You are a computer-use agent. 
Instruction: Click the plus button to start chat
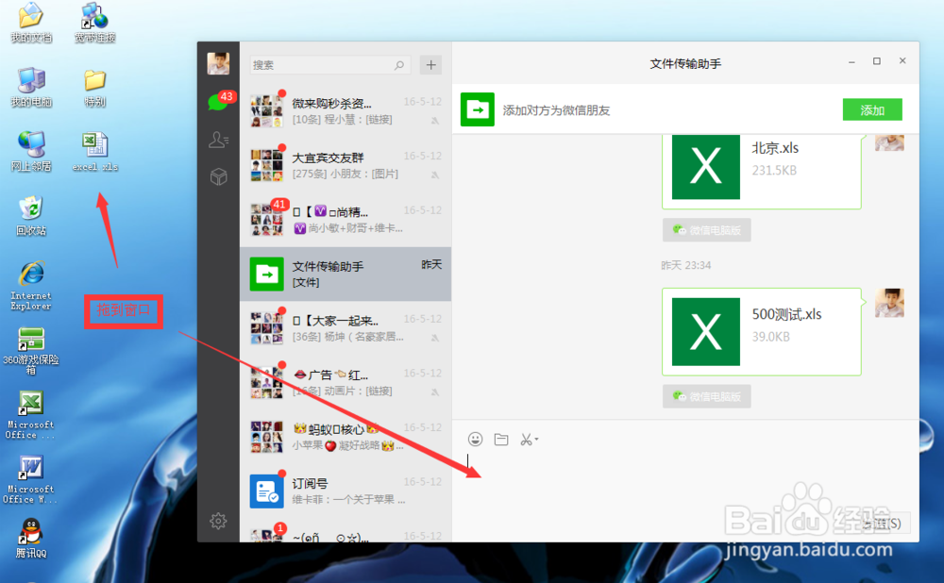[430, 65]
